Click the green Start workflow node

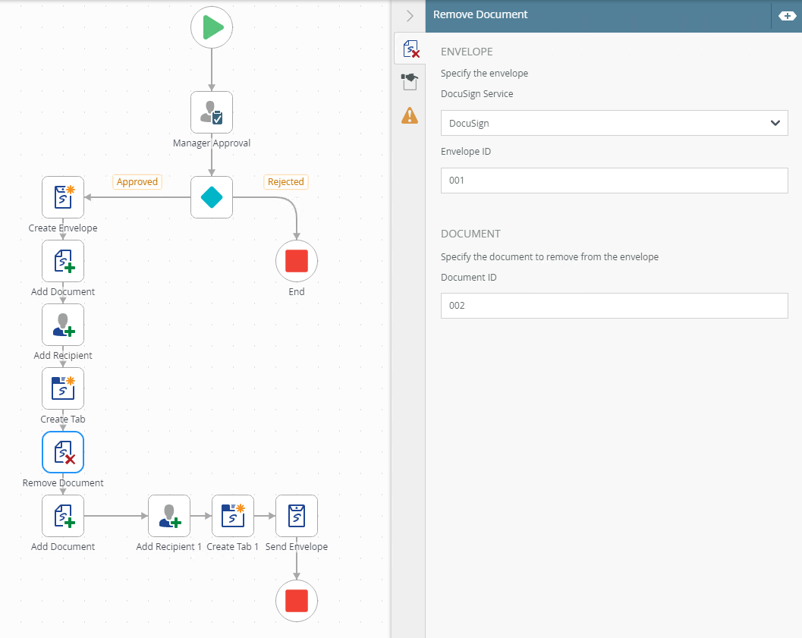[x=211, y=27]
